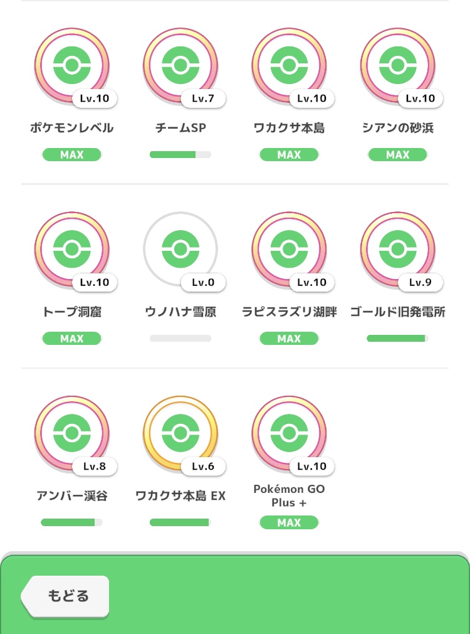Click the ワカクサ本島 EX text label
This screenshot has height=634, width=470.
click(180, 496)
